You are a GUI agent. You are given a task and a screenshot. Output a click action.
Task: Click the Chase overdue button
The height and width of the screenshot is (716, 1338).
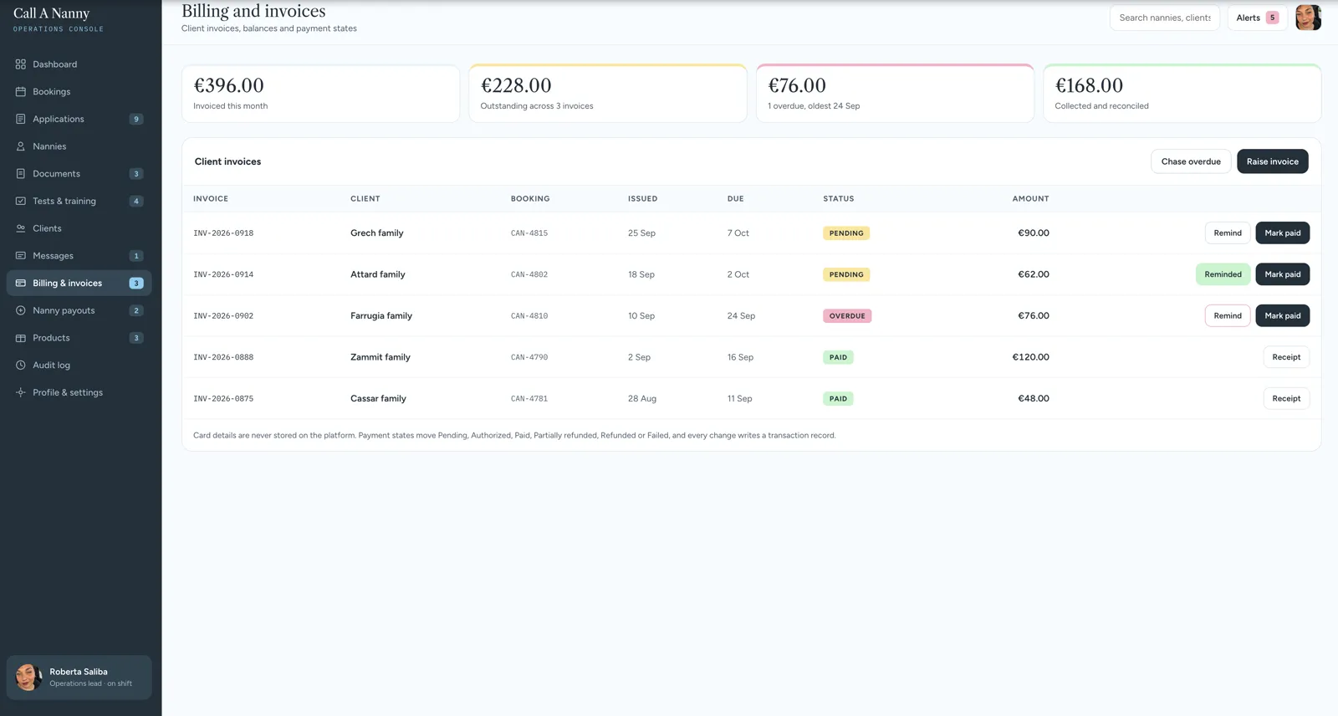(1191, 161)
